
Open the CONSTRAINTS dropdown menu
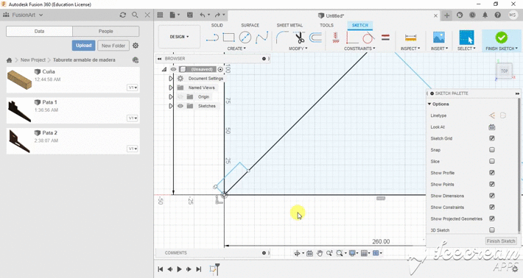pyautogui.click(x=359, y=49)
